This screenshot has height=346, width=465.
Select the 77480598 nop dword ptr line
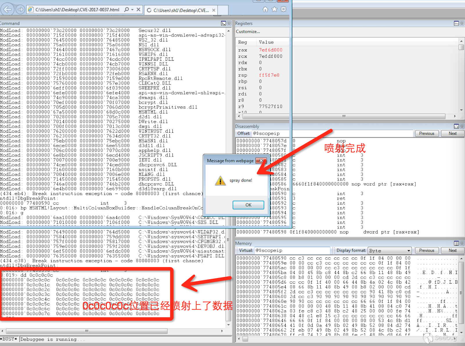pos(328,232)
